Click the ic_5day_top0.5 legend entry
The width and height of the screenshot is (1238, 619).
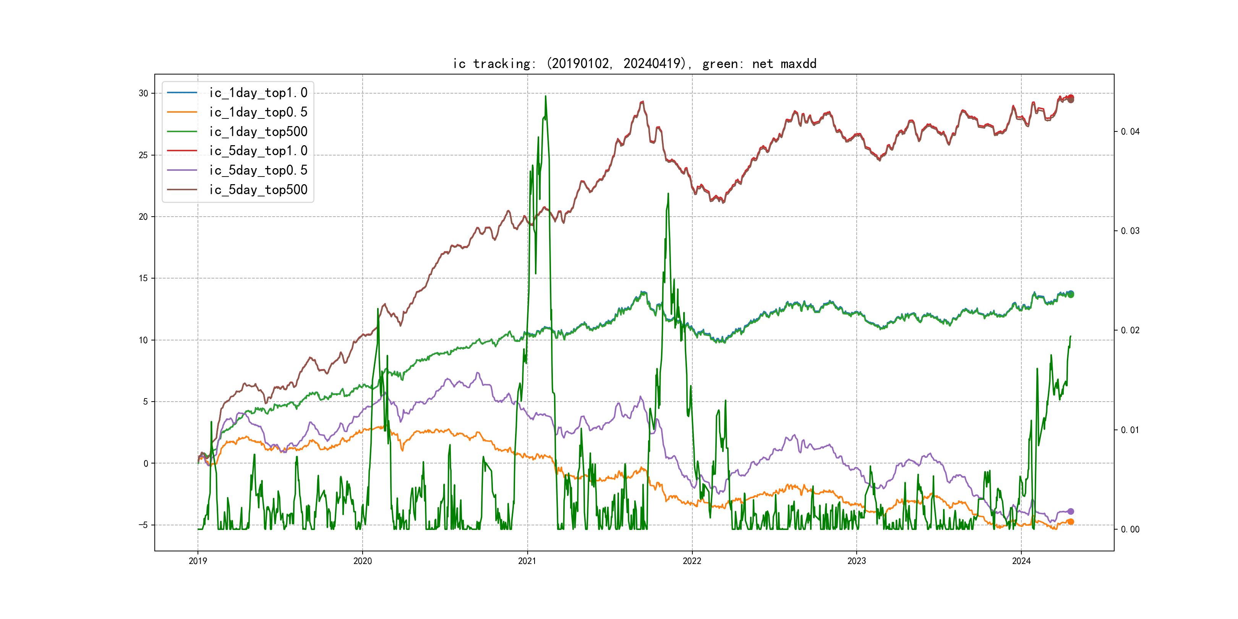[258, 170]
